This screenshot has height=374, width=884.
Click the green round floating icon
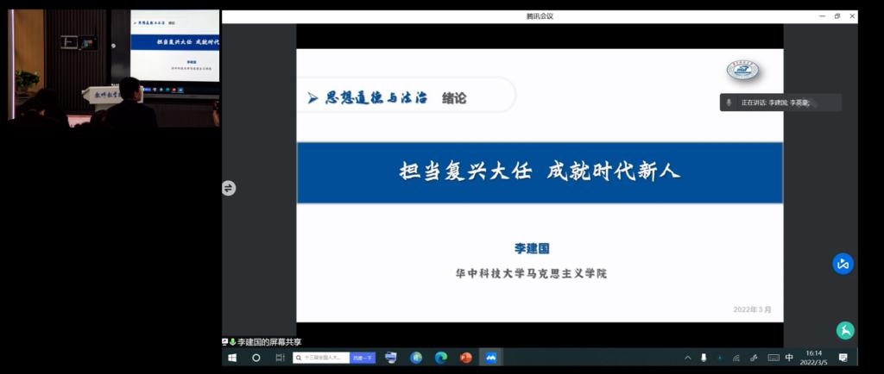pyautogui.click(x=845, y=330)
